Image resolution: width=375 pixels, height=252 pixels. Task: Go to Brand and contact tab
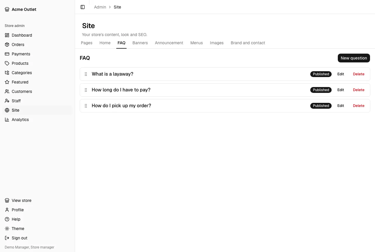tap(248, 43)
